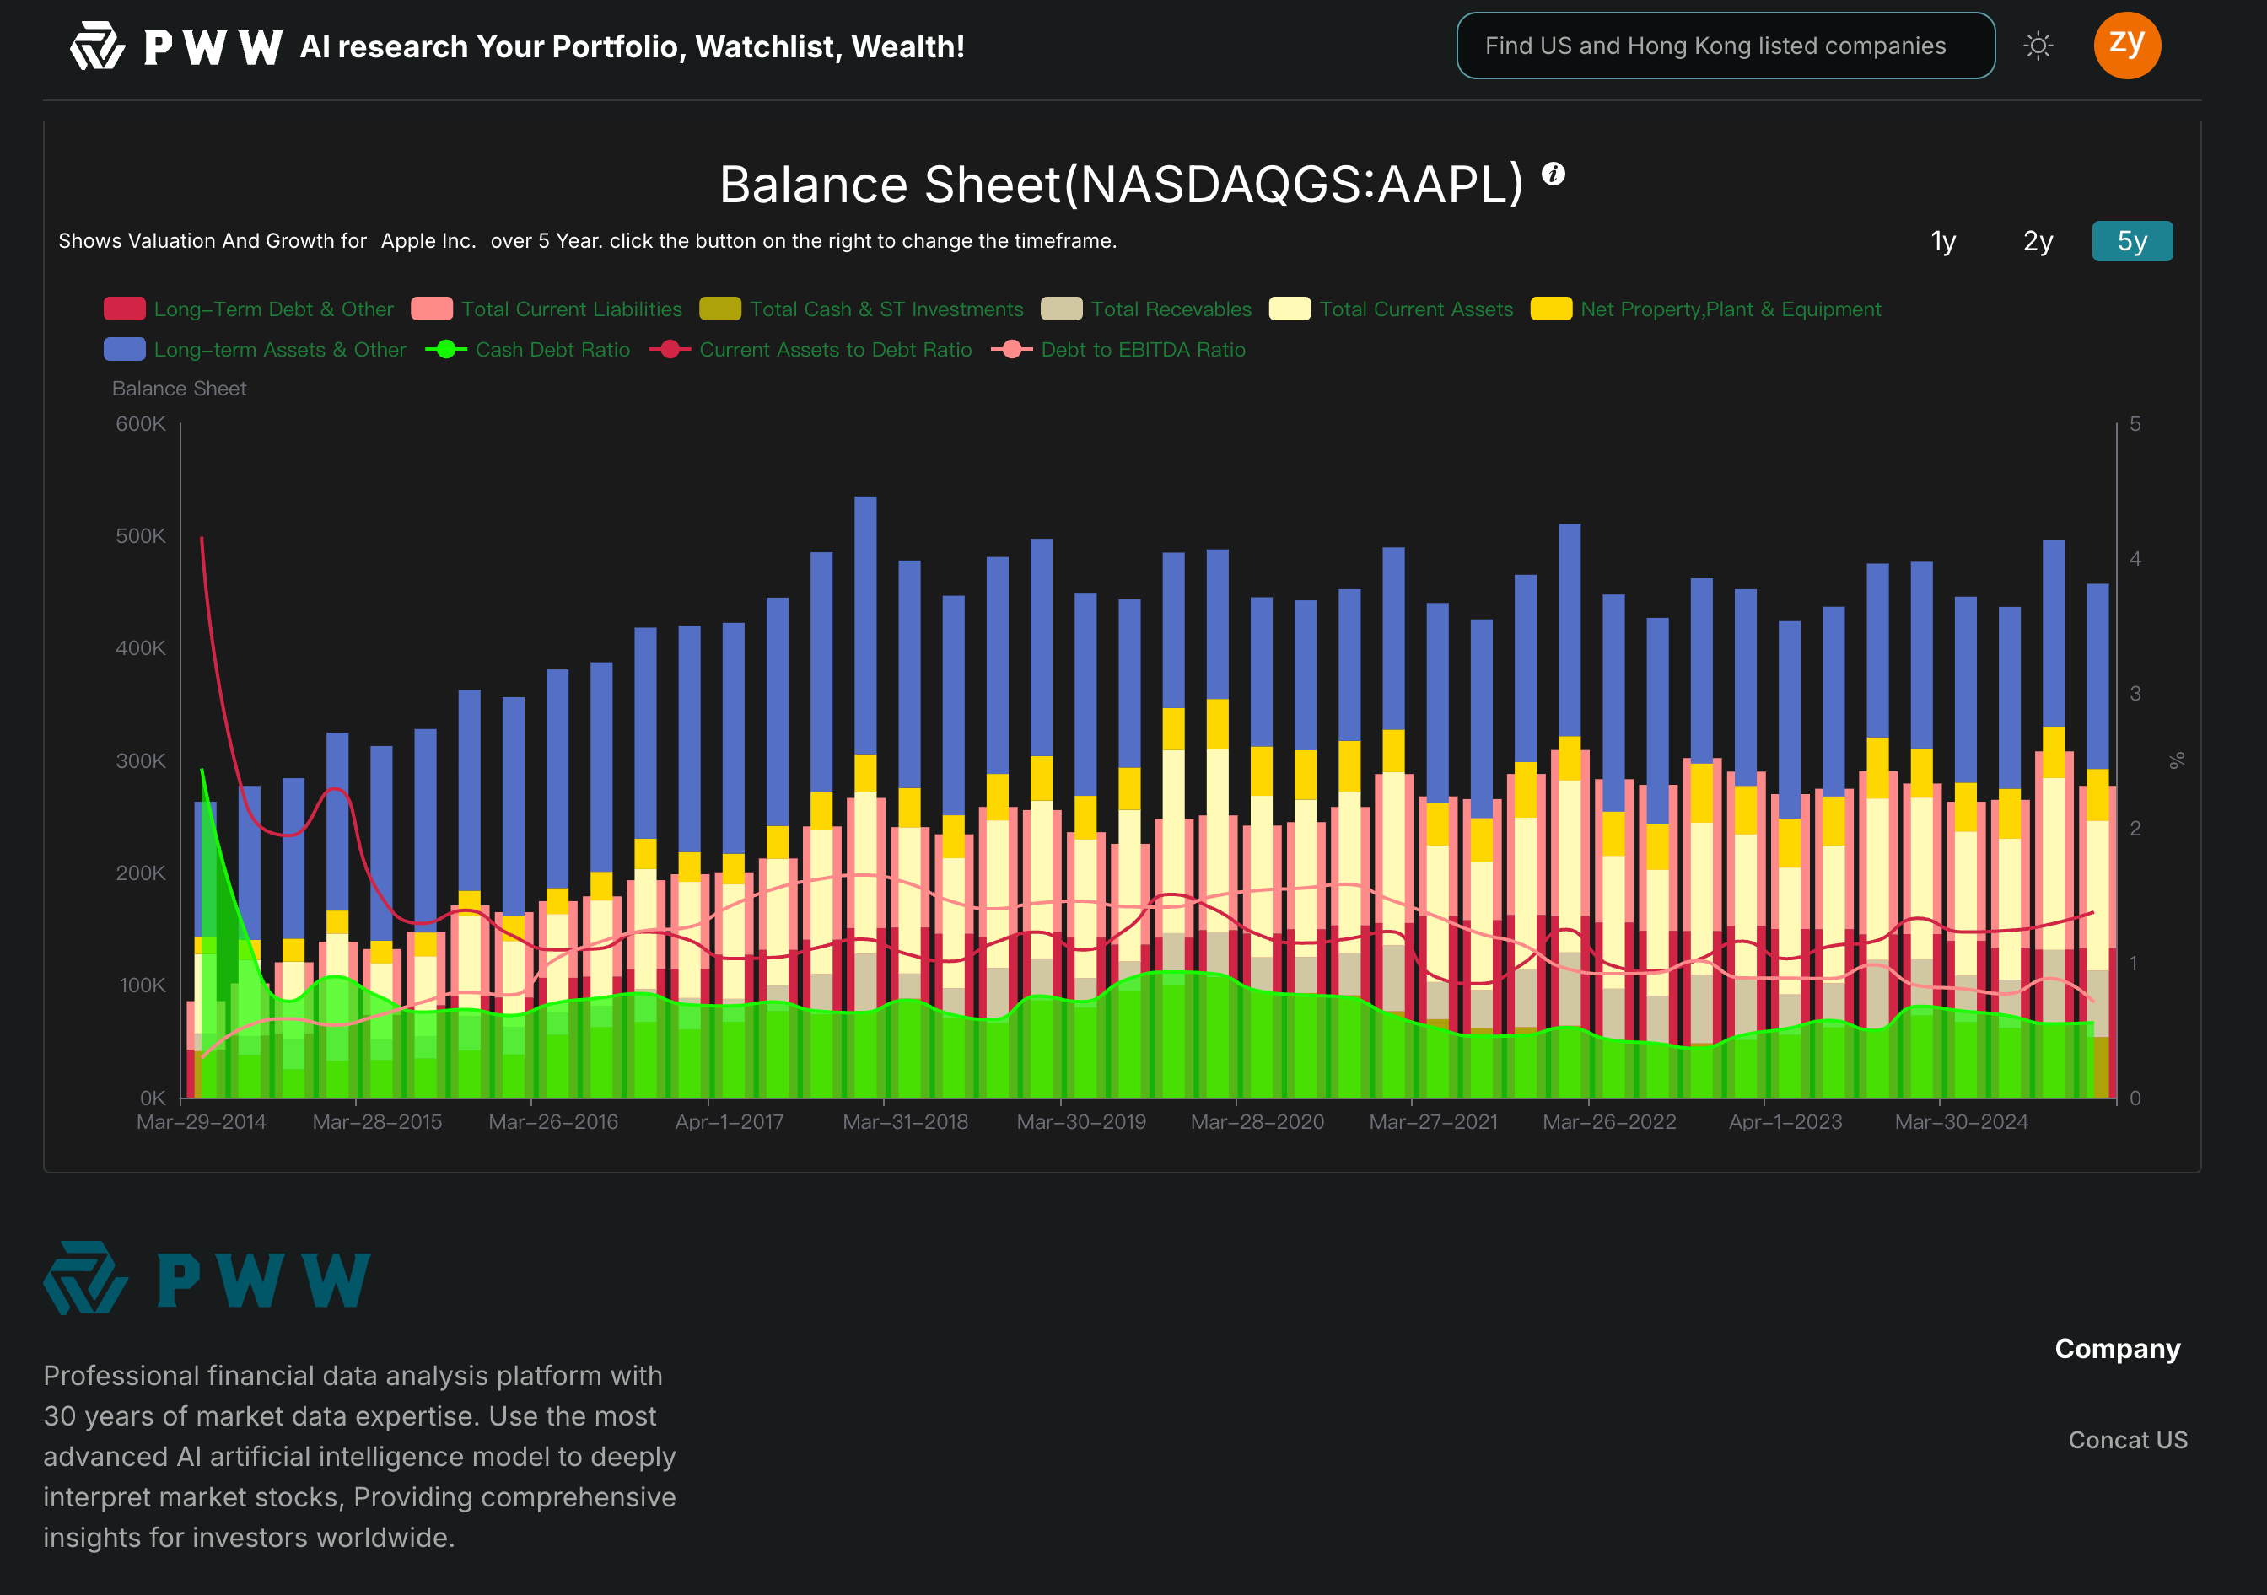
Task: Click the Mar-26-2016 x-axis label
Action: point(553,1122)
